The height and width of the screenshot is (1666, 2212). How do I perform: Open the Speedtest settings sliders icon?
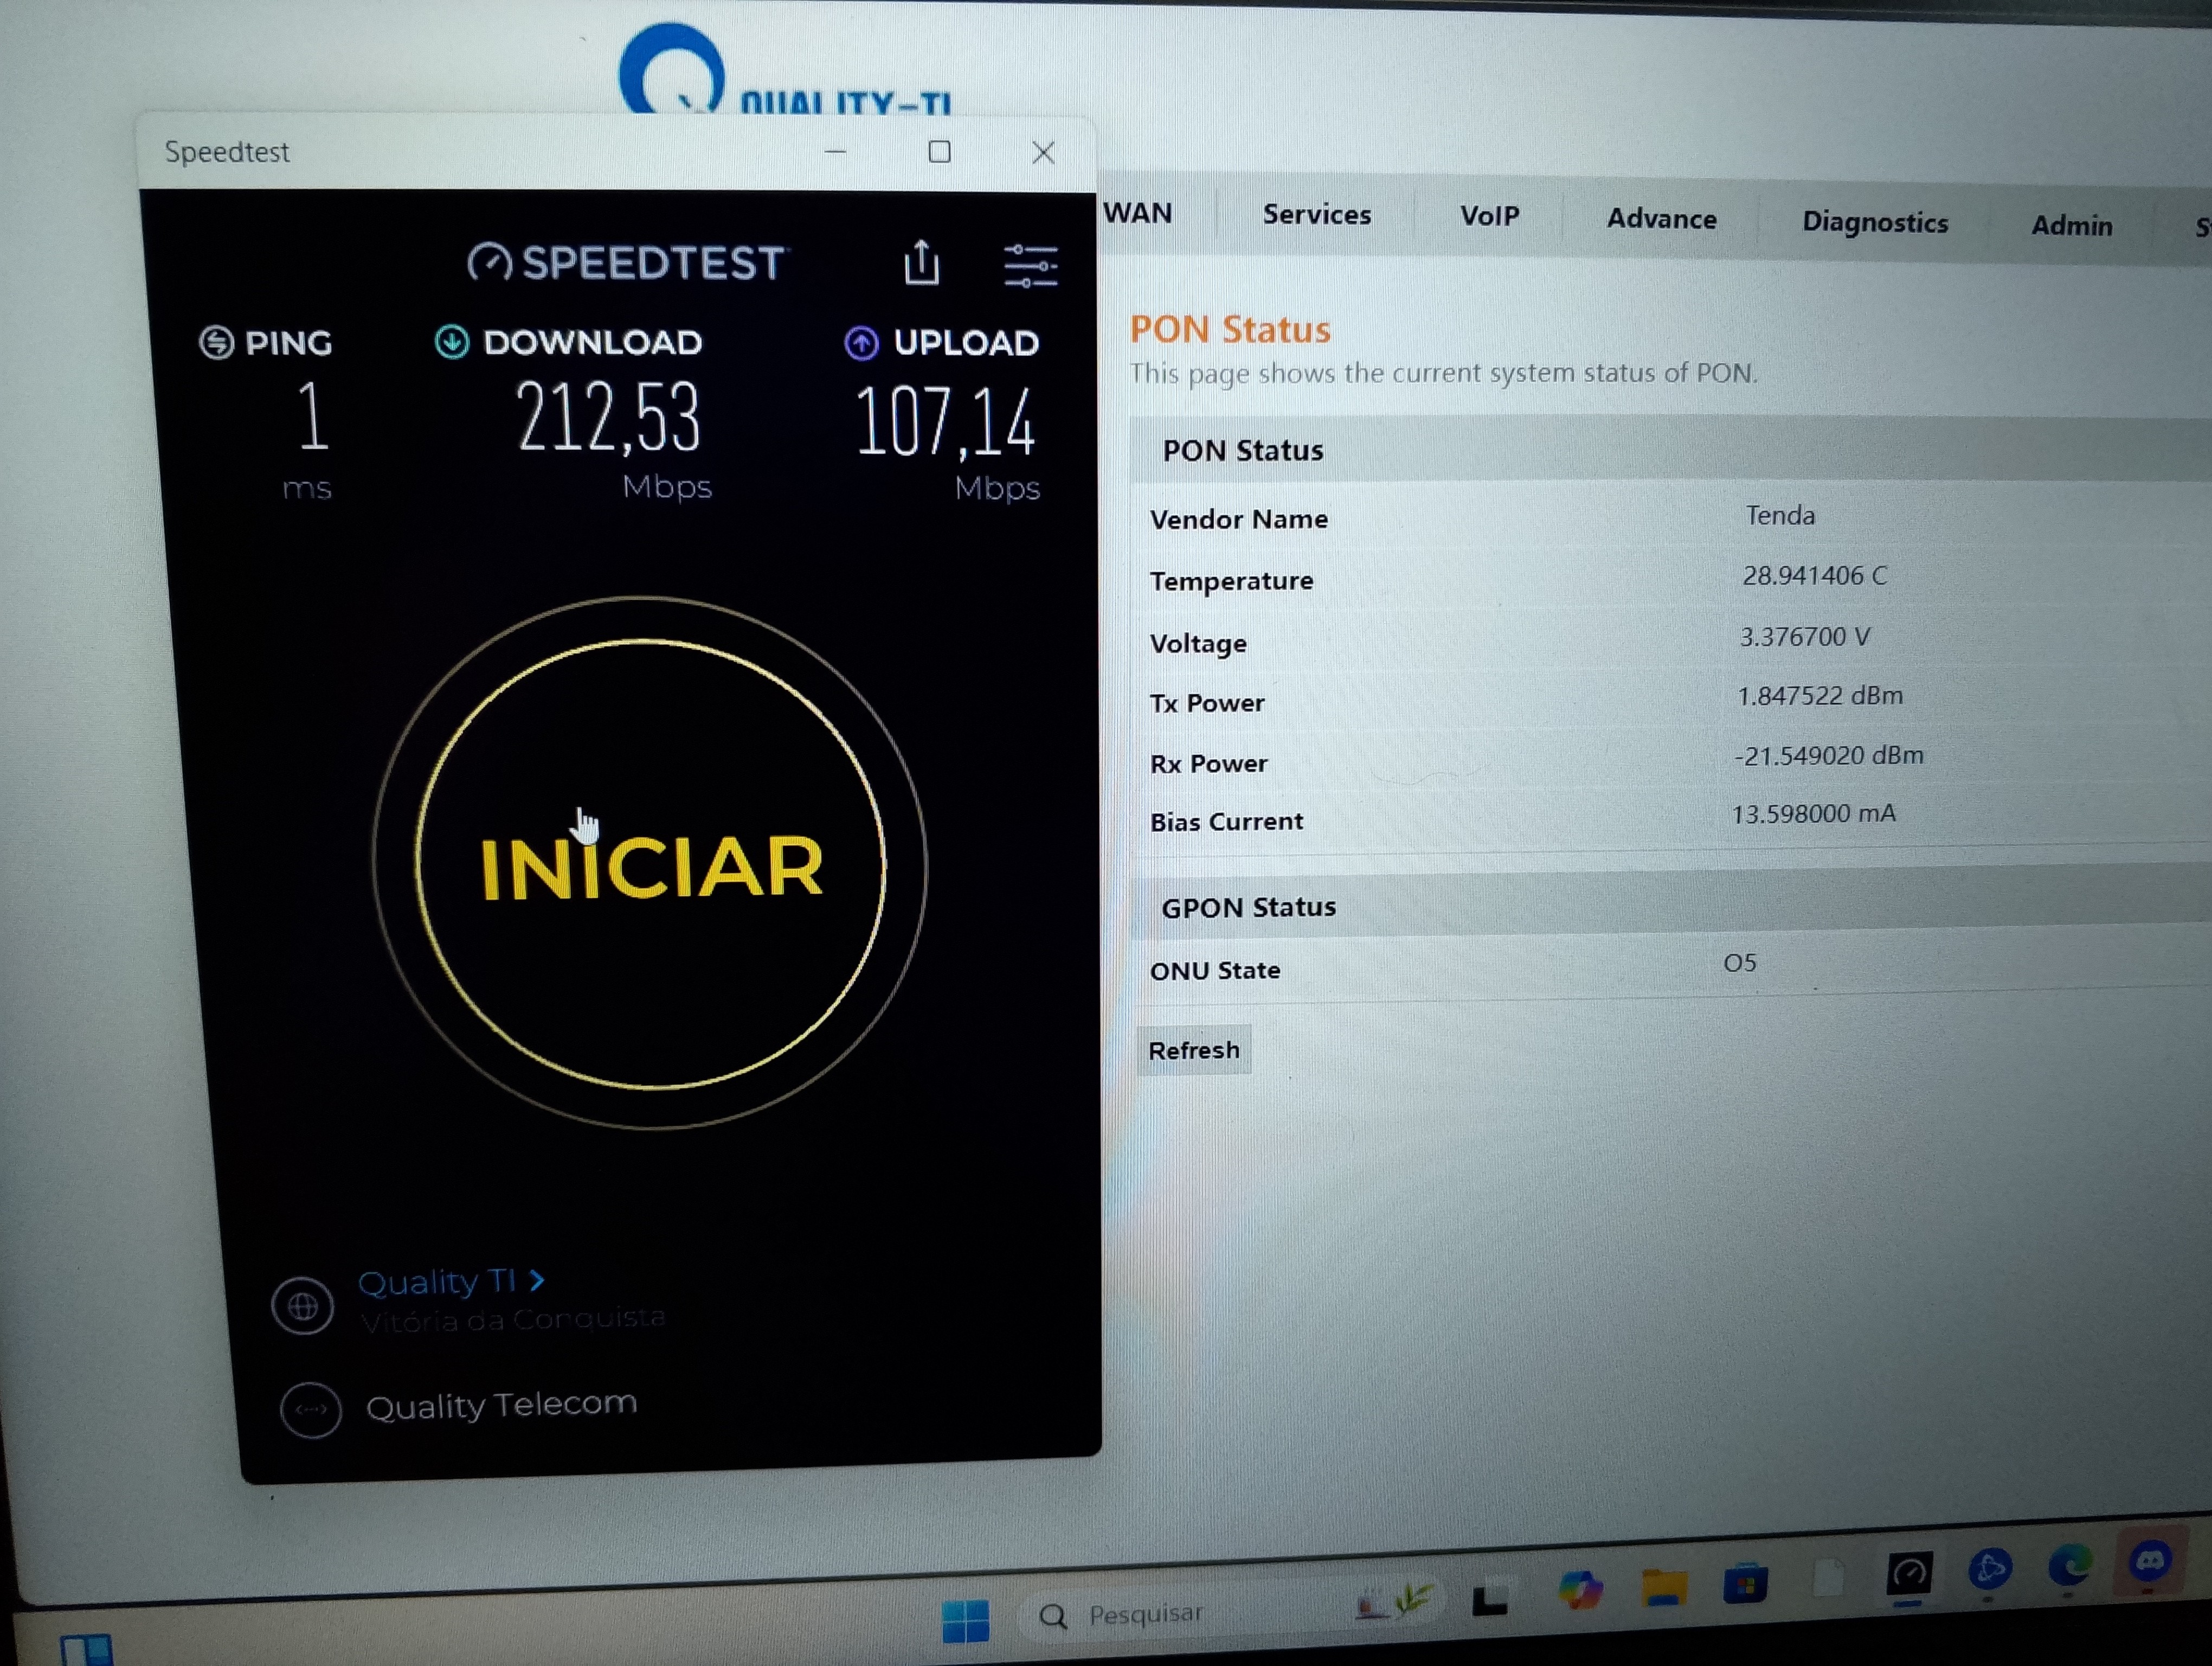click(1030, 266)
